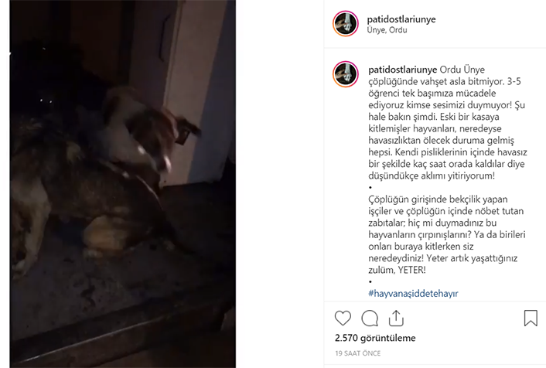Play or pause the dog video
546x368 pixels.
point(122,184)
